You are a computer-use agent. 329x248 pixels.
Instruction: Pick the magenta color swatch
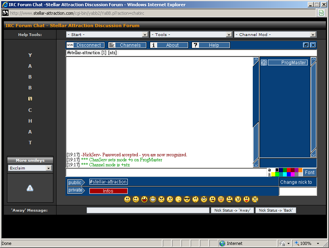[293, 174]
